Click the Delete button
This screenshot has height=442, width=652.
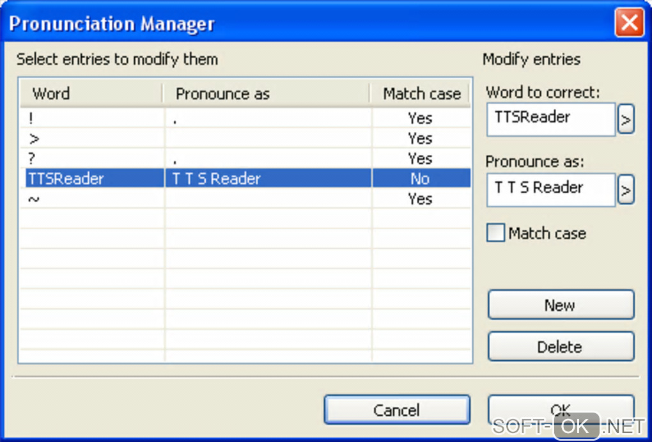pos(561,347)
